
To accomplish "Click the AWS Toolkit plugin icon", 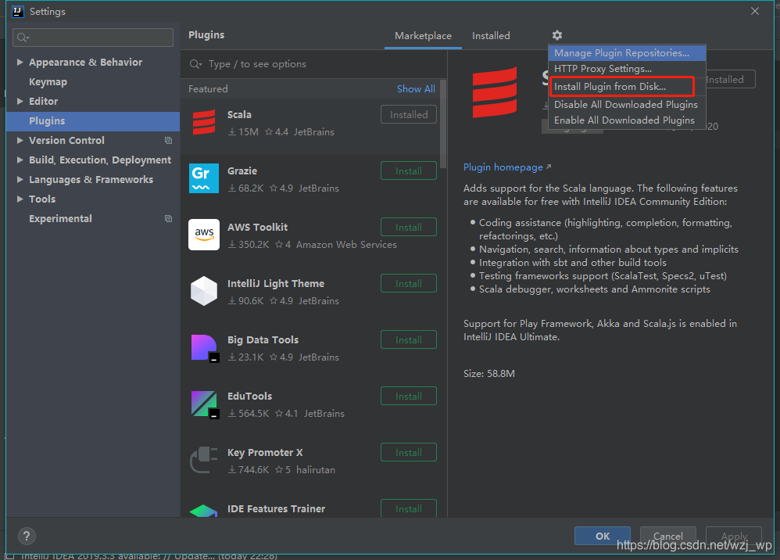I will pyautogui.click(x=204, y=235).
